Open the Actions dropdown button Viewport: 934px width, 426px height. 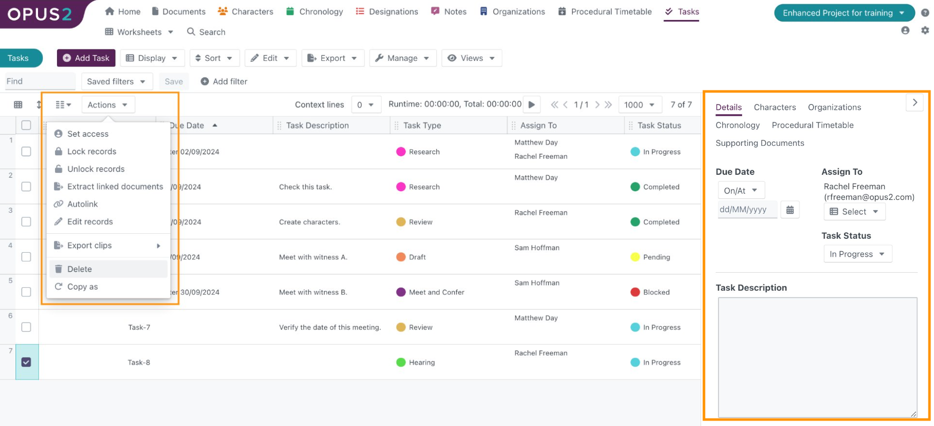point(107,105)
